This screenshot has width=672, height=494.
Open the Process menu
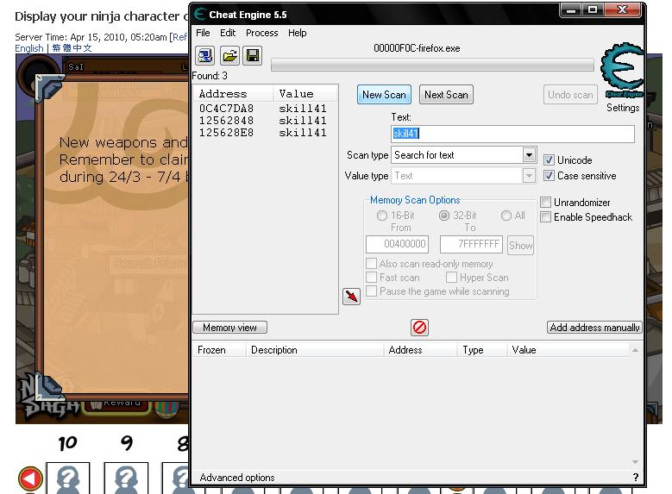point(262,33)
